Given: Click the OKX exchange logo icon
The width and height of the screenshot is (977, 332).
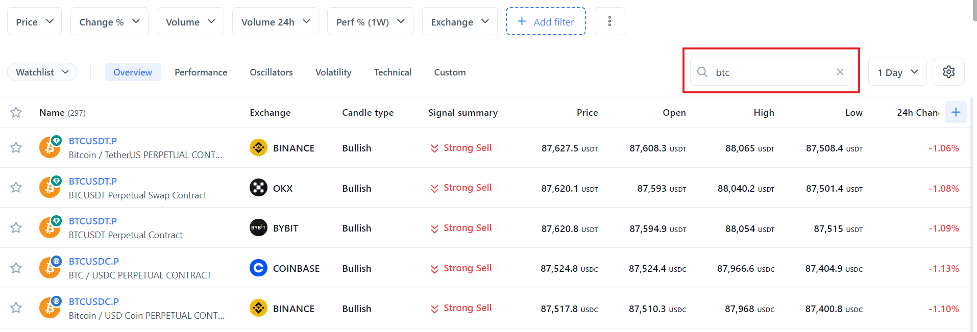Looking at the screenshot, I should click(258, 188).
